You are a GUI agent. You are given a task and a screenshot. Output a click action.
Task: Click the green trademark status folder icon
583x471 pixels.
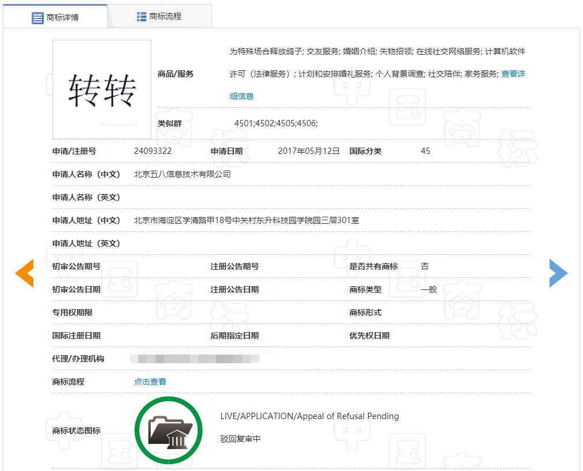[x=168, y=430]
